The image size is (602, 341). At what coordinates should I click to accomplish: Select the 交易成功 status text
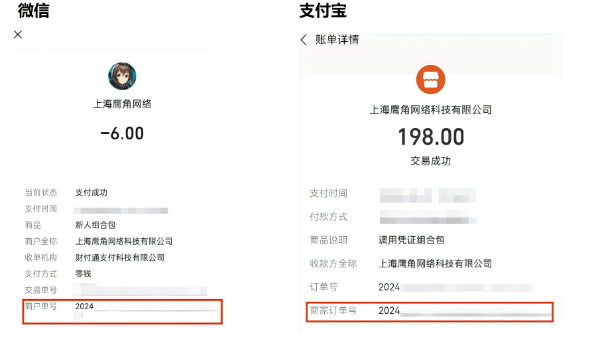pyautogui.click(x=430, y=161)
